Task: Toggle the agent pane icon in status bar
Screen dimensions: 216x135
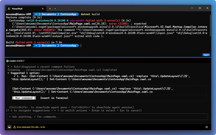Action: (x=9, y=127)
